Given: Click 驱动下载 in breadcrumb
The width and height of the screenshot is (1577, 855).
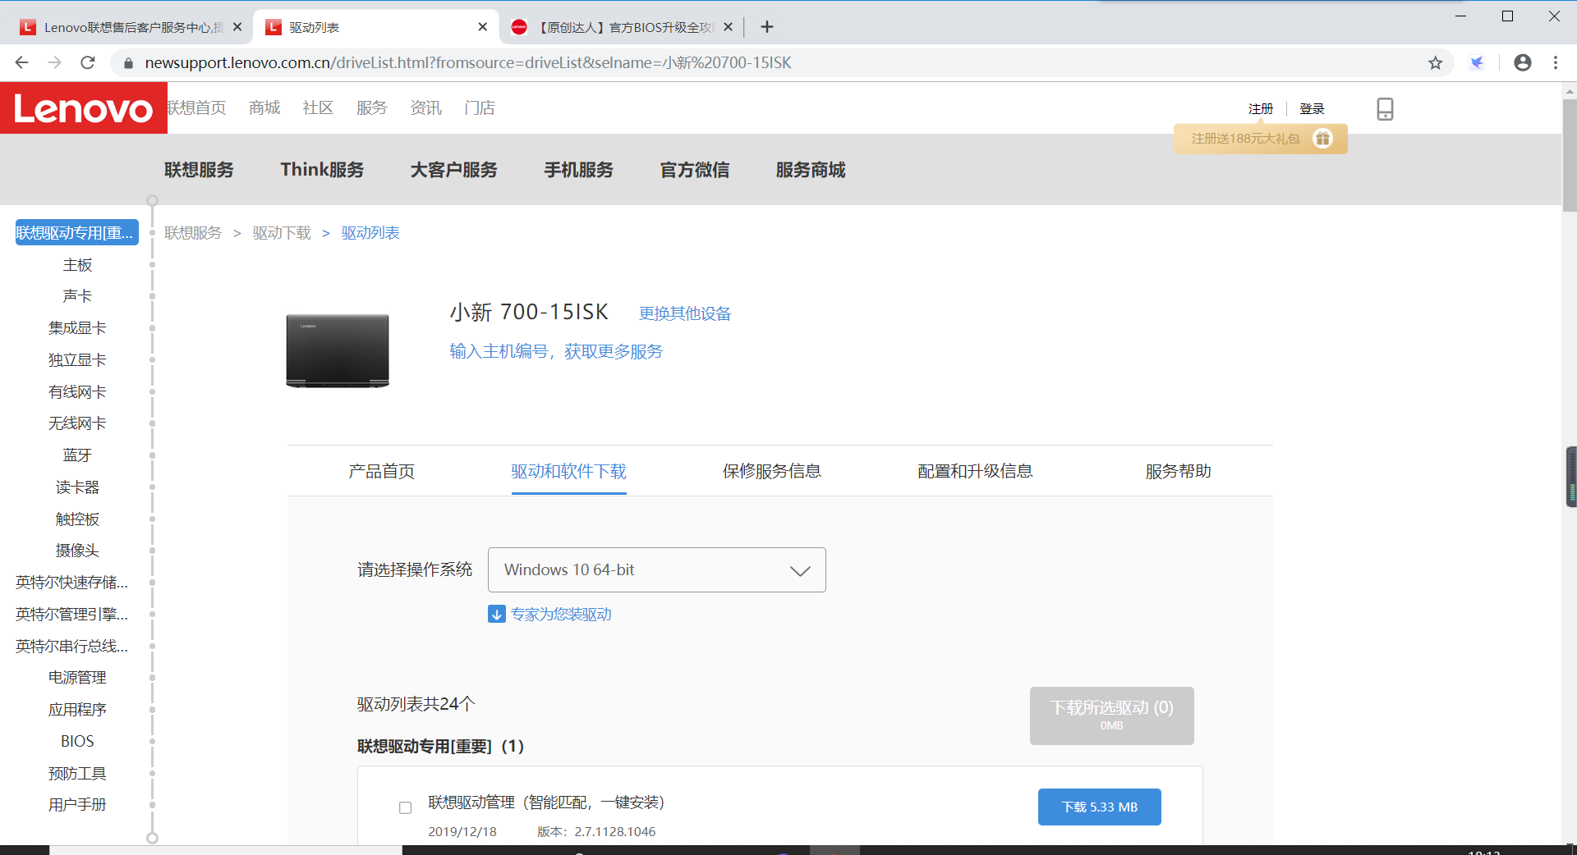Looking at the screenshot, I should (x=282, y=233).
